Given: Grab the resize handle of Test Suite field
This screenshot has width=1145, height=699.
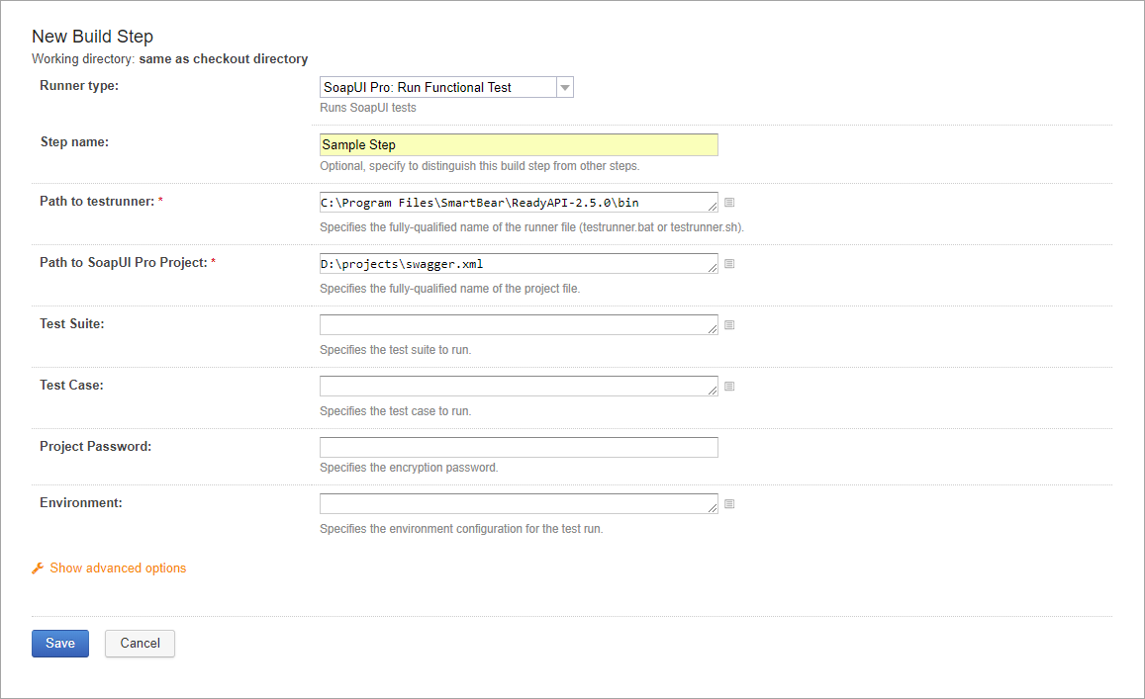Looking at the screenshot, I should click(x=713, y=330).
